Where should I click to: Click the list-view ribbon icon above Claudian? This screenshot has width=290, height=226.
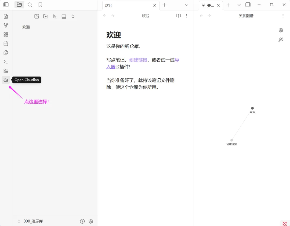click(6, 71)
